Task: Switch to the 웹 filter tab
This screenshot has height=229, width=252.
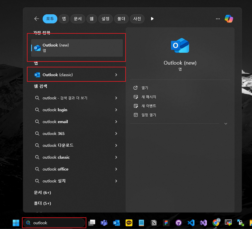Action: [92, 19]
